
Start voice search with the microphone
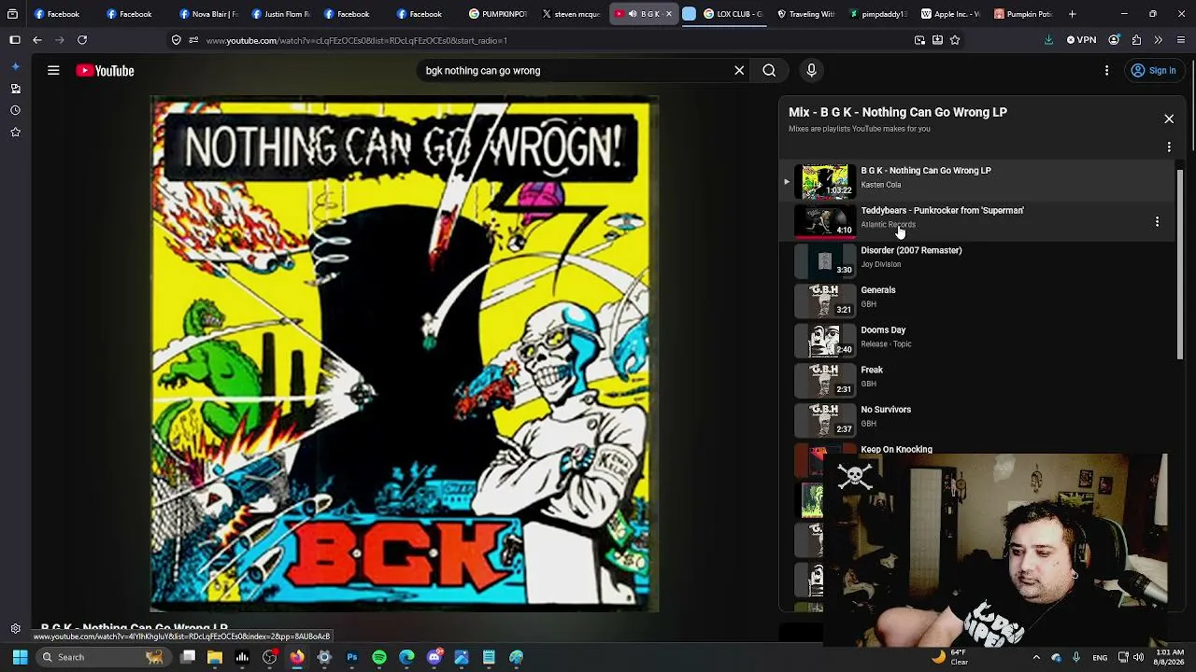point(811,71)
